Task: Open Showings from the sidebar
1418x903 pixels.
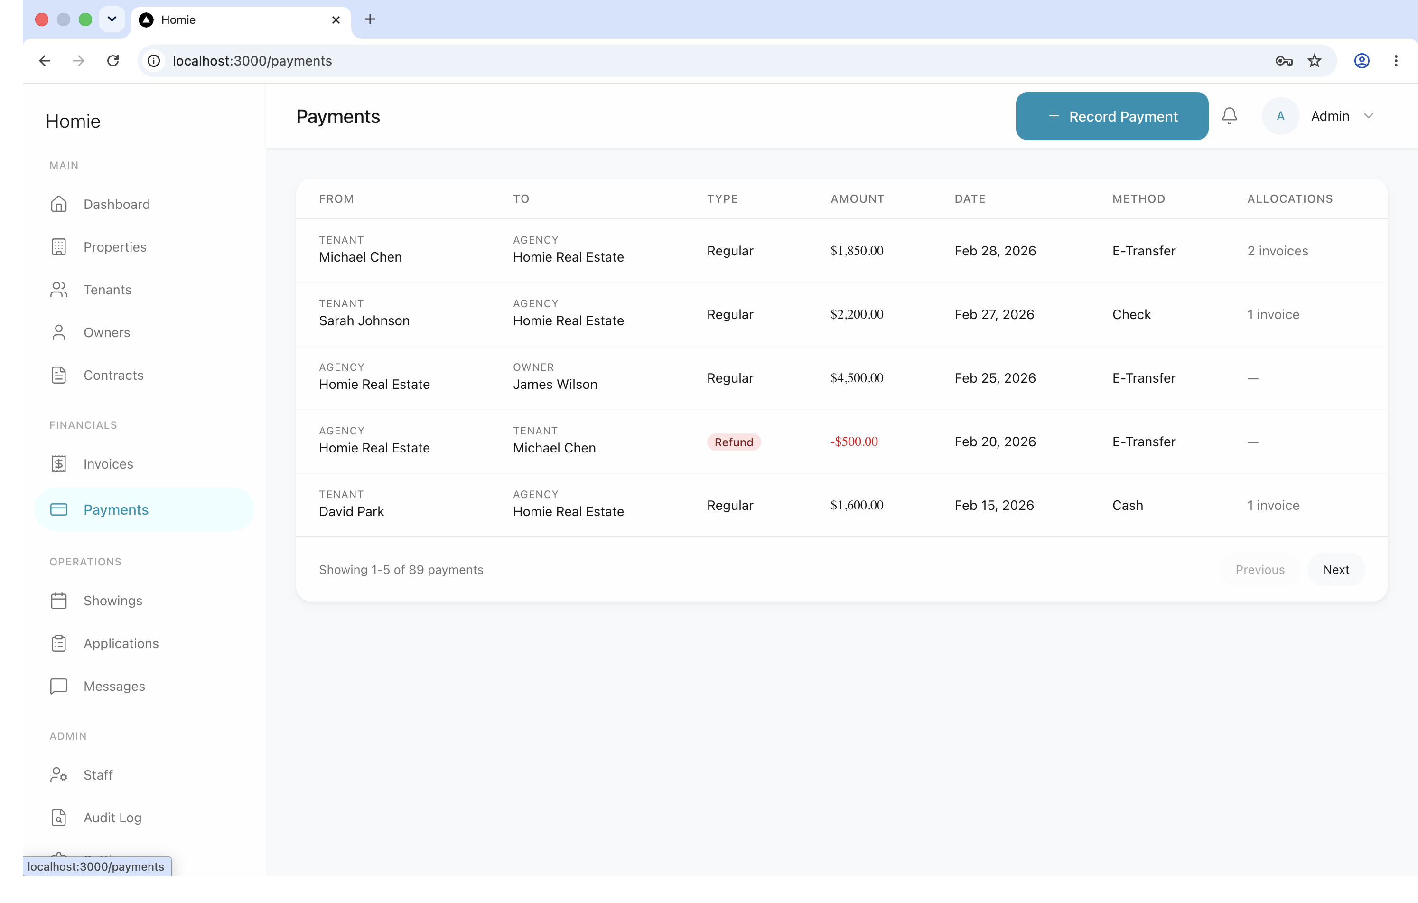Action: coord(144,601)
